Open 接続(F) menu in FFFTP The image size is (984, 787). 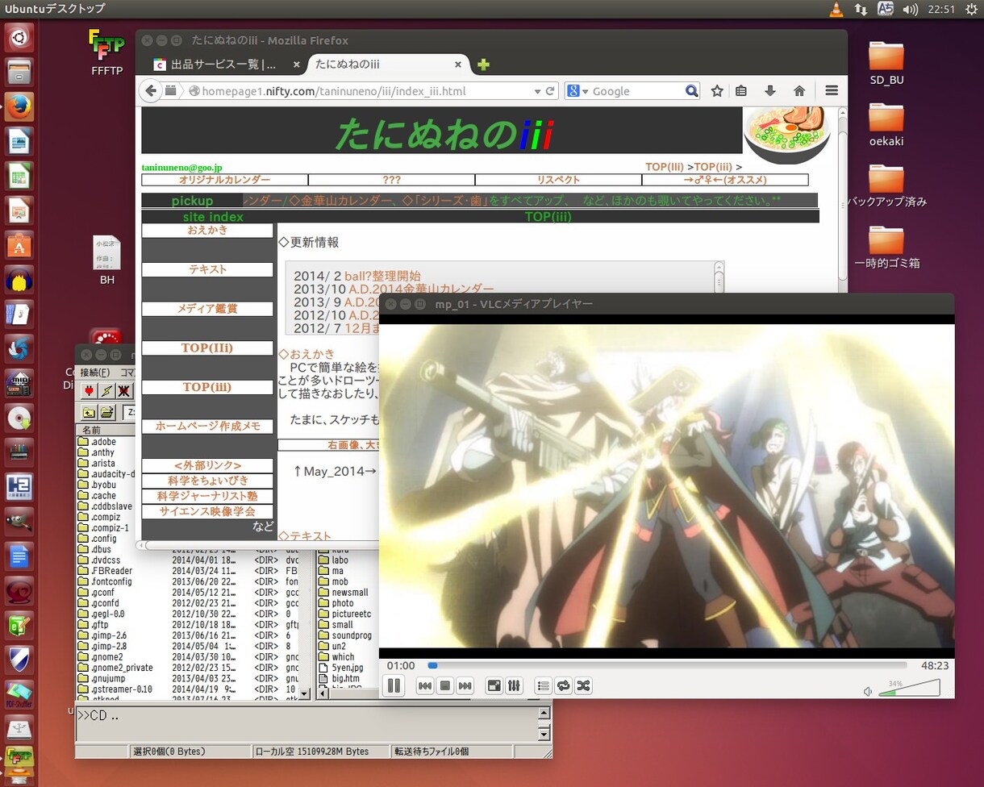click(x=95, y=373)
